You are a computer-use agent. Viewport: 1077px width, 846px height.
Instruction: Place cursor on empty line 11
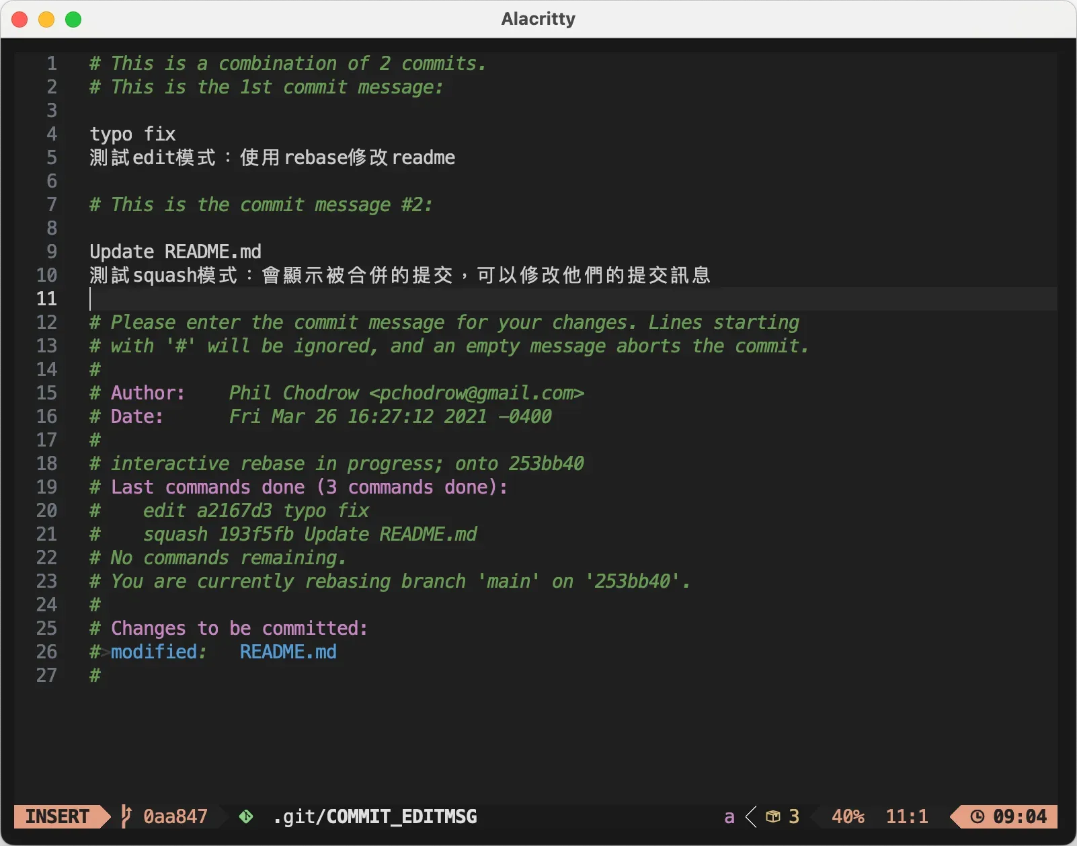(x=573, y=299)
